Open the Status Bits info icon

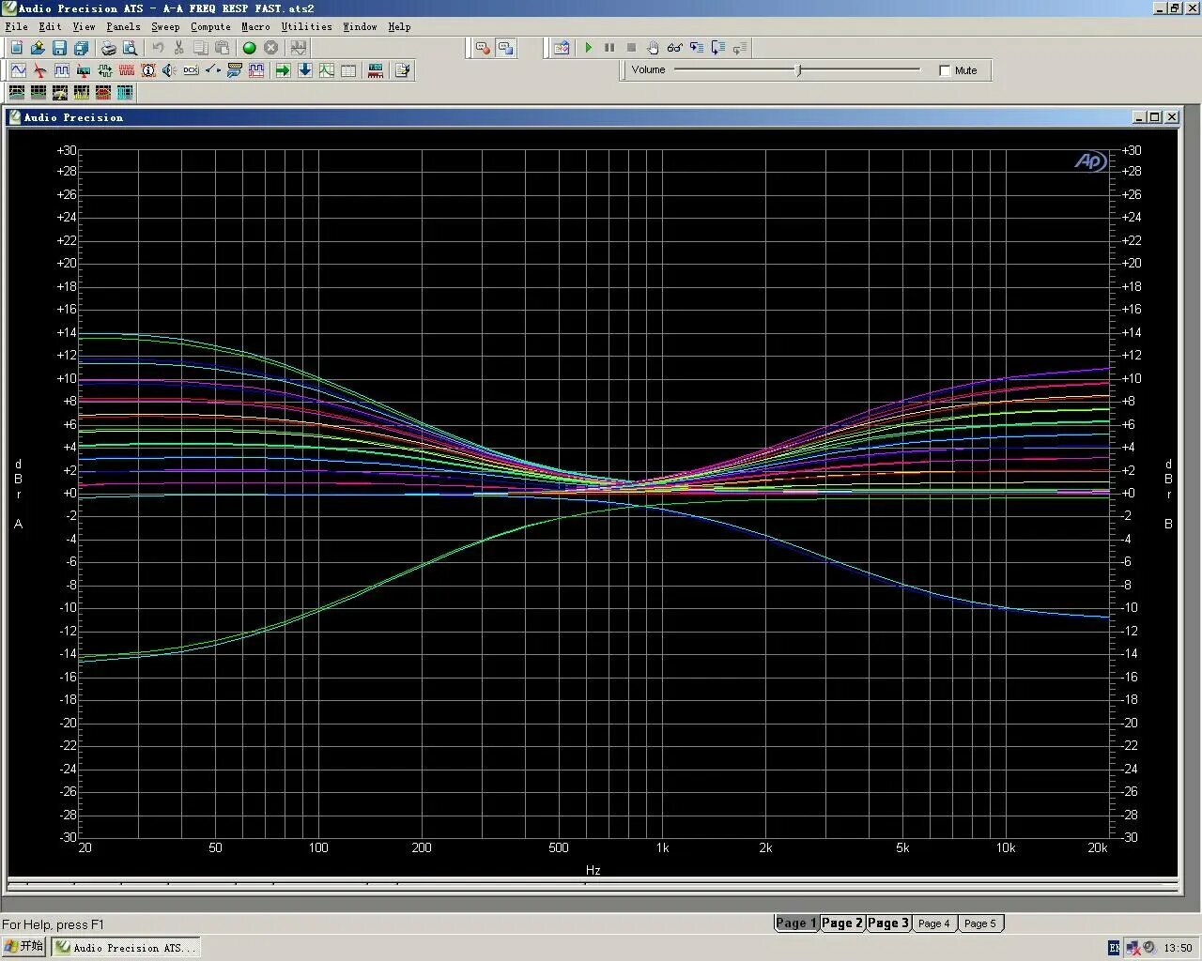147,70
